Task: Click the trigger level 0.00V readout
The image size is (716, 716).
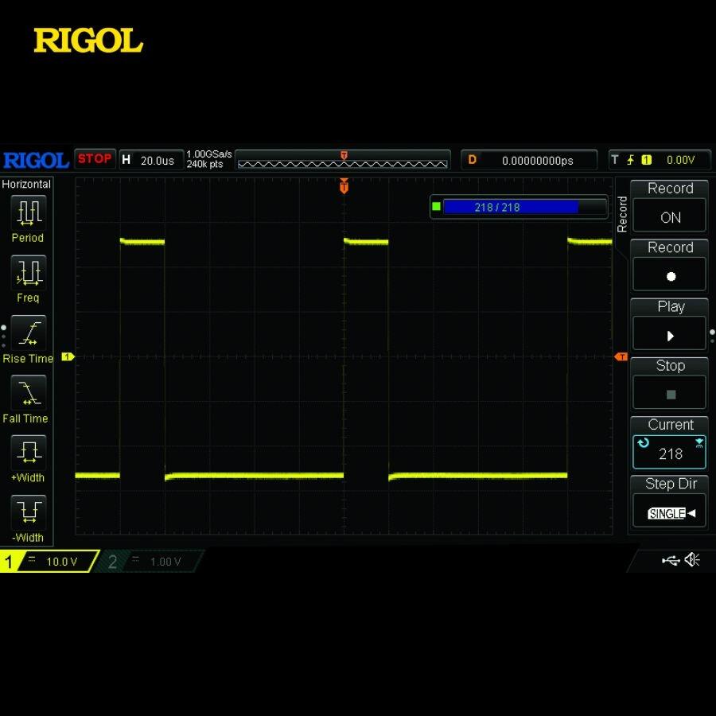Action: [x=680, y=160]
